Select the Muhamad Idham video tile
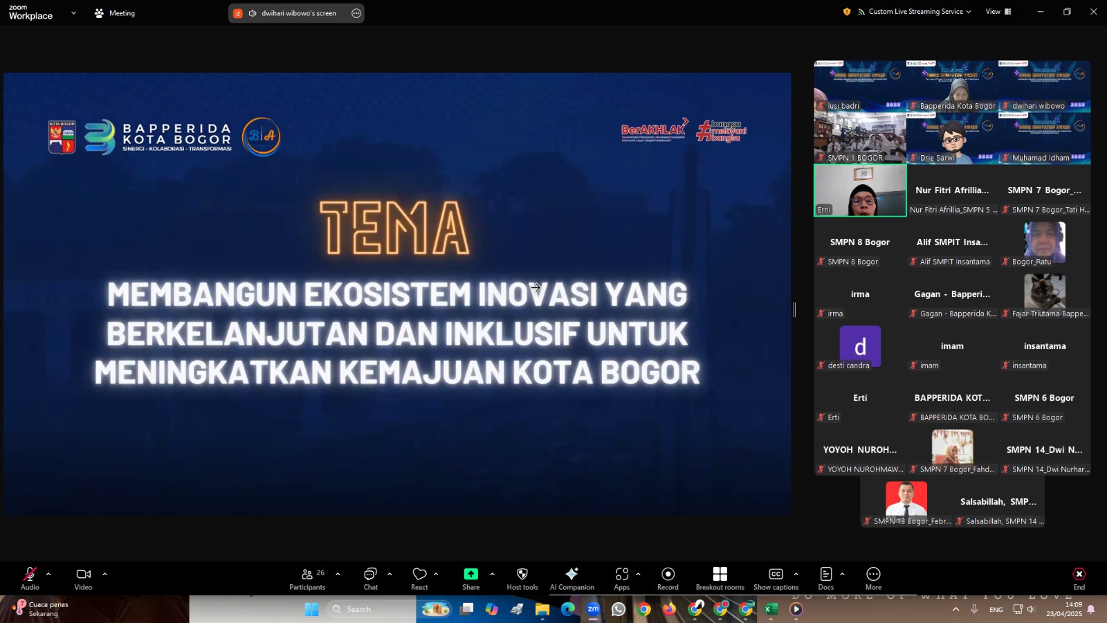Viewport: 1107px width, 623px height. point(1045,138)
